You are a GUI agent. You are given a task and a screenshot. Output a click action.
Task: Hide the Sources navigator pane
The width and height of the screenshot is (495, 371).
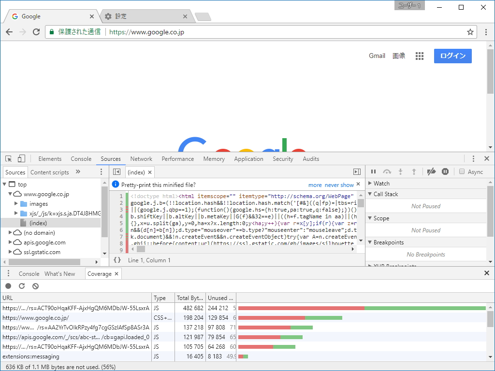click(116, 172)
